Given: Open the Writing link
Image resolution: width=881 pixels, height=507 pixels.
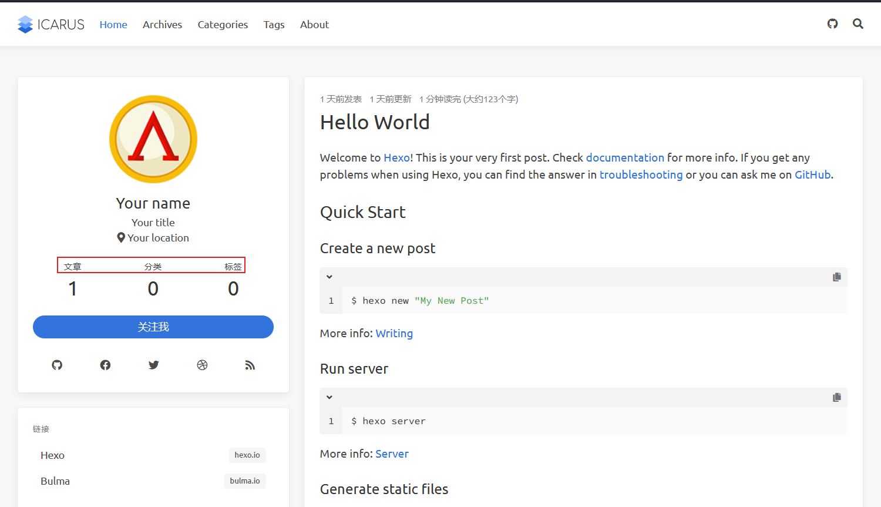Looking at the screenshot, I should pyautogui.click(x=394, y=334).
